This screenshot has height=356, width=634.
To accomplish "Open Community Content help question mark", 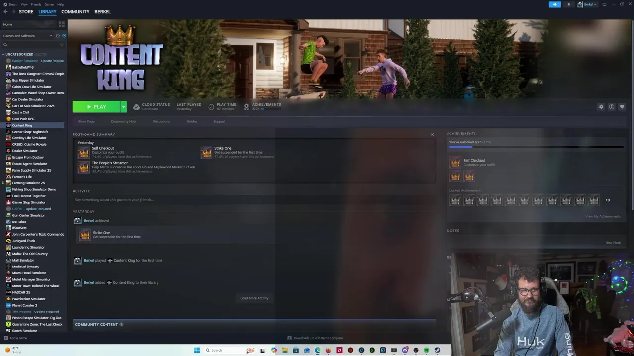I will coord(121,325).
